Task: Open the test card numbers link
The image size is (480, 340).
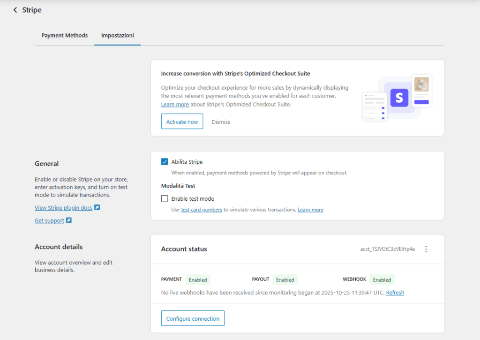Action: (x=201, y=210)
